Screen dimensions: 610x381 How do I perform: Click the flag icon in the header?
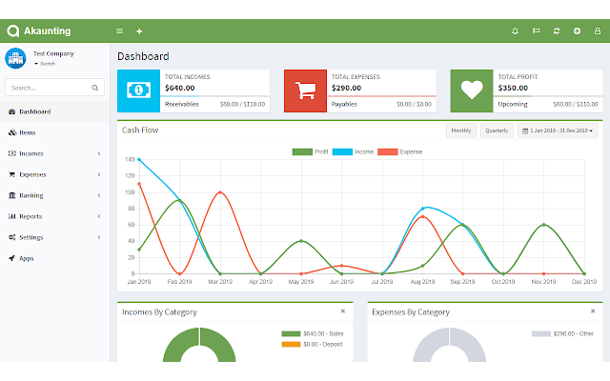pos(536,30)
